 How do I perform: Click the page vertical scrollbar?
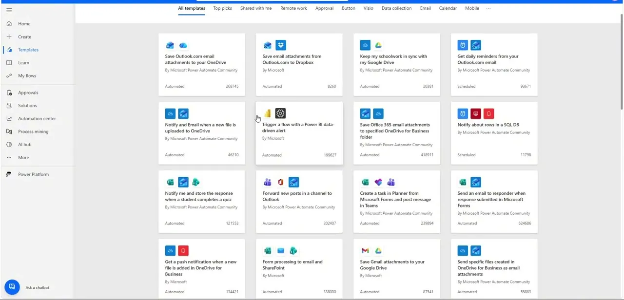622,61
